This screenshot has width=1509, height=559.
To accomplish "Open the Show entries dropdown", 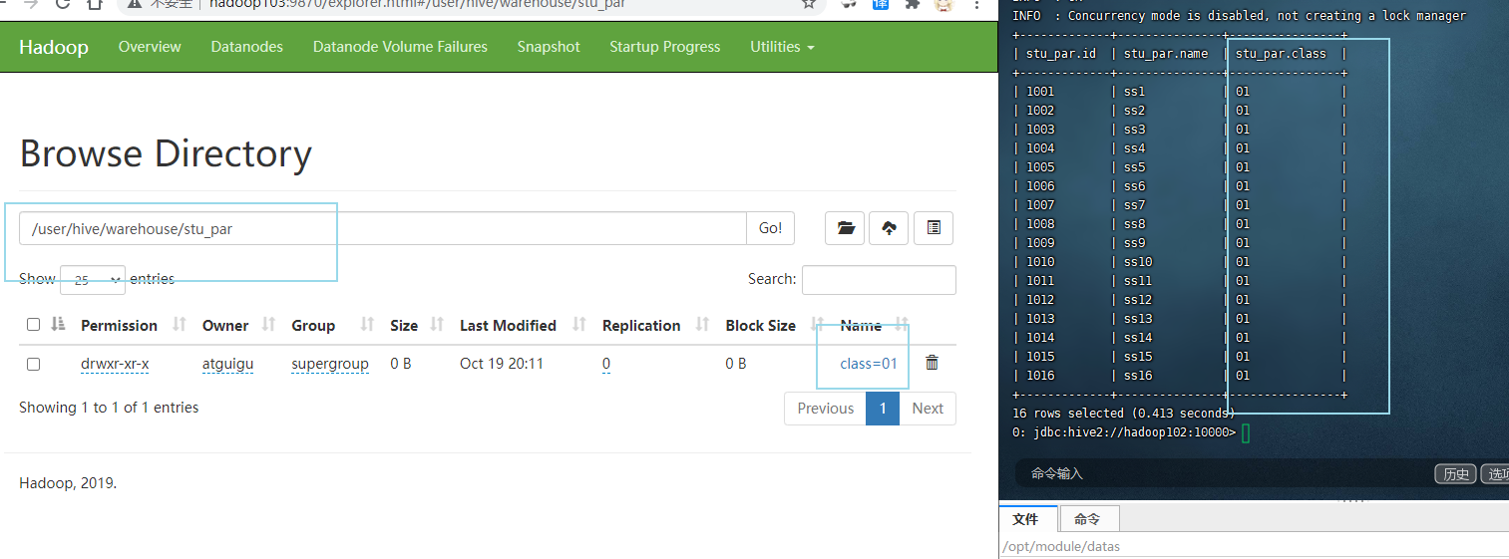I will [93, 280].
